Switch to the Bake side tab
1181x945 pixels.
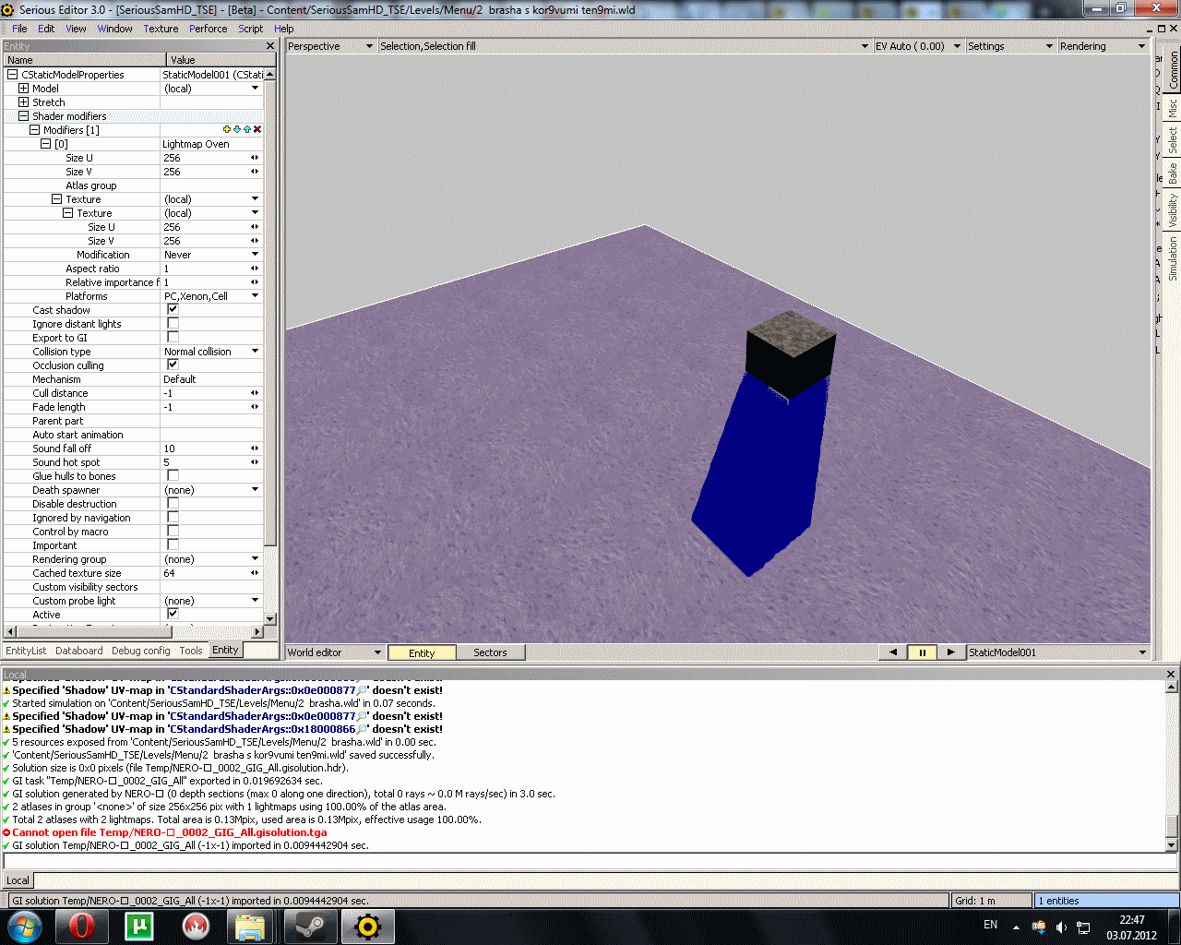[1173, 173]
